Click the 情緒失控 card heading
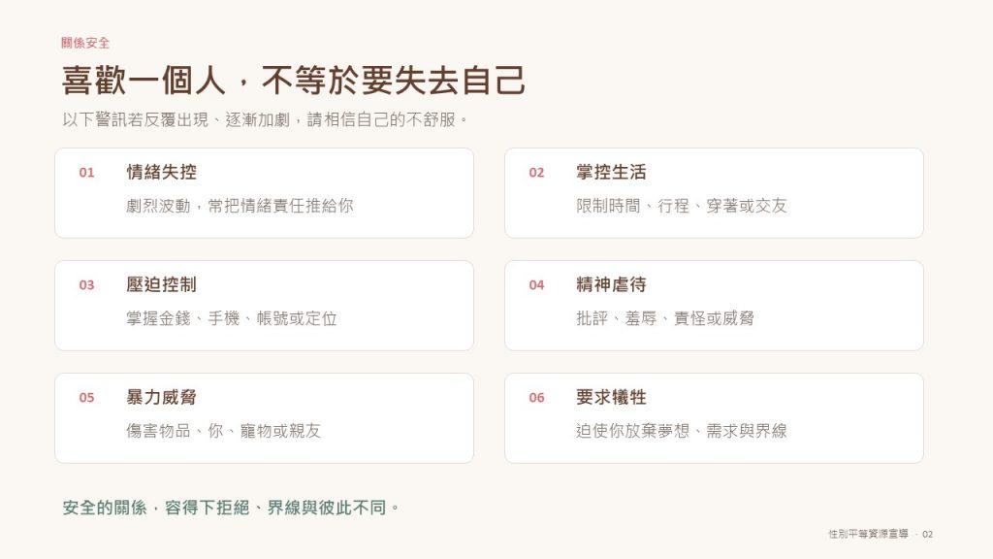 click(x=162, y=172)
